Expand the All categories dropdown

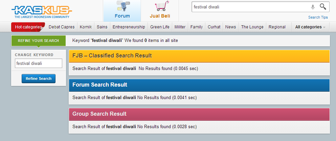[310, 27]
